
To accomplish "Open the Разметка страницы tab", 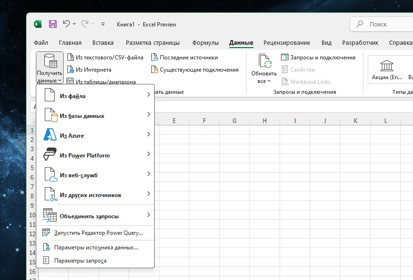I will click(152, 43).
